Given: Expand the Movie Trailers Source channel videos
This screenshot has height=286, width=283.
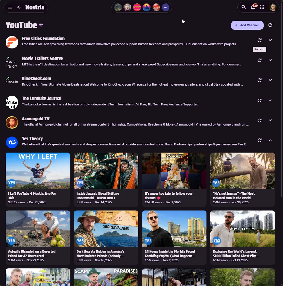Looking at the screenshot, I should [270, 60].
